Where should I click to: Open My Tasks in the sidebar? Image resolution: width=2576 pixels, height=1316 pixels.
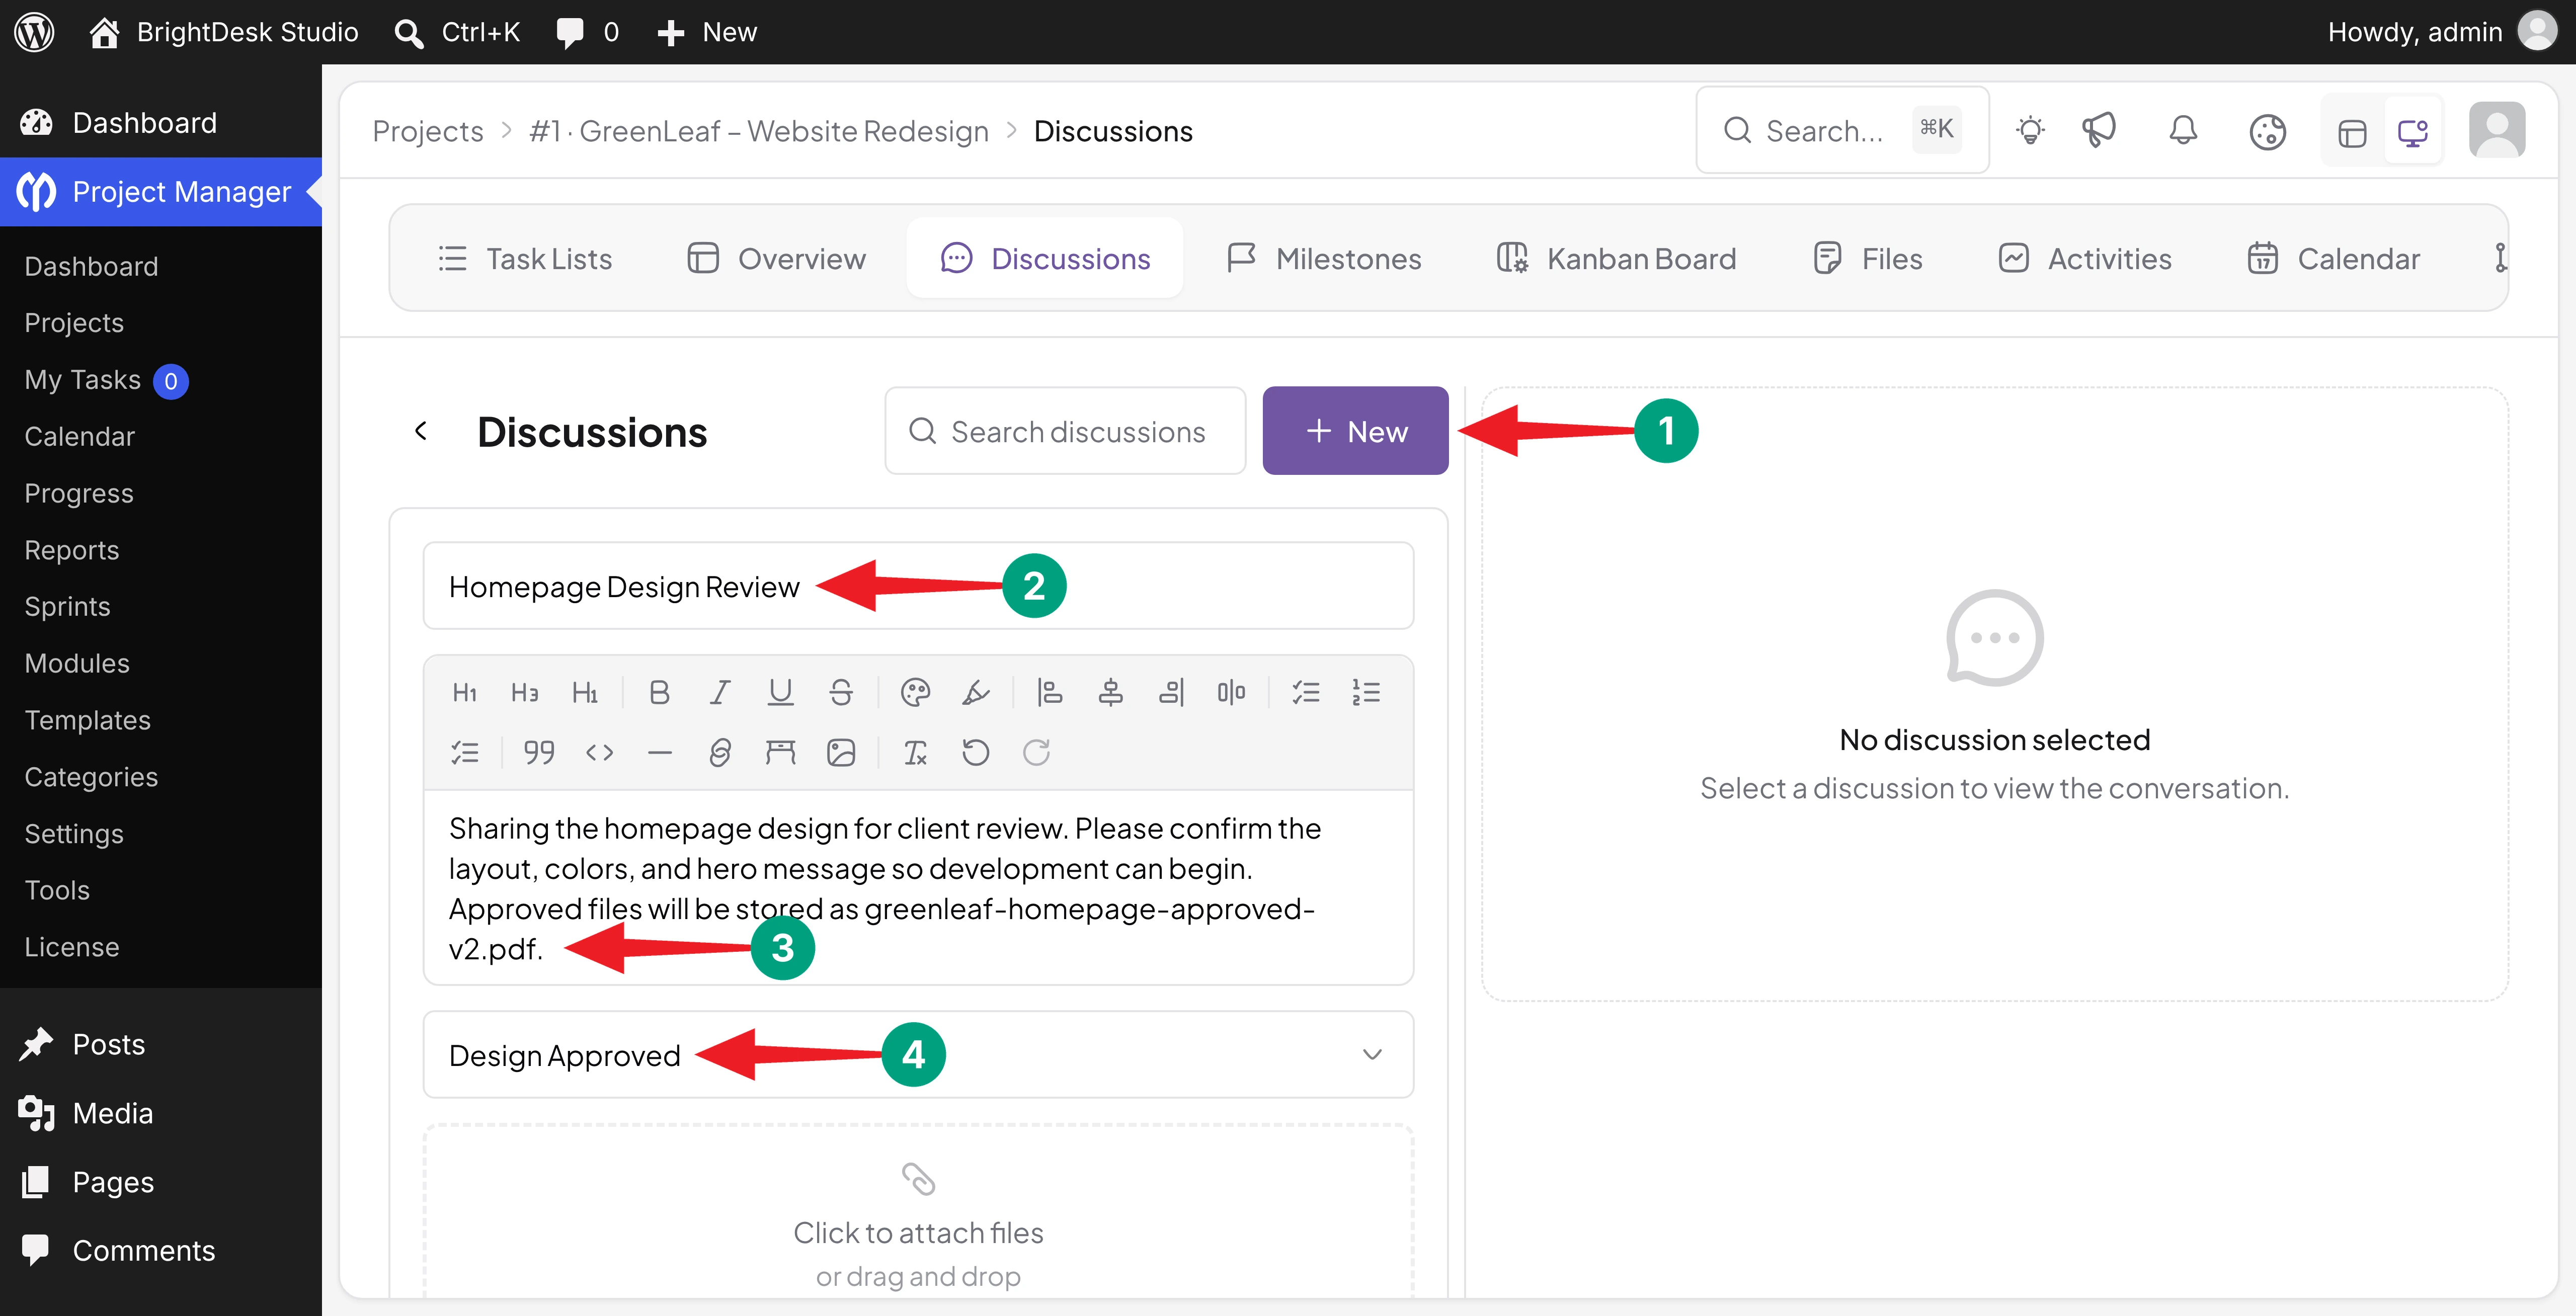tap(106, 380)
